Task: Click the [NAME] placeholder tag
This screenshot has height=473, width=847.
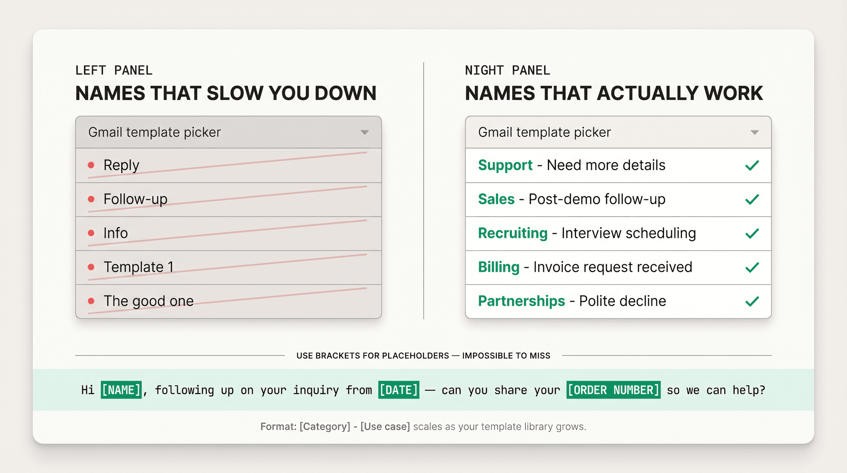Action: pos(121,390)
